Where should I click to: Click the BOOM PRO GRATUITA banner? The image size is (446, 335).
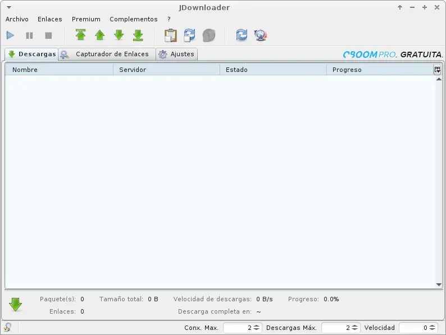click(393, 55)
